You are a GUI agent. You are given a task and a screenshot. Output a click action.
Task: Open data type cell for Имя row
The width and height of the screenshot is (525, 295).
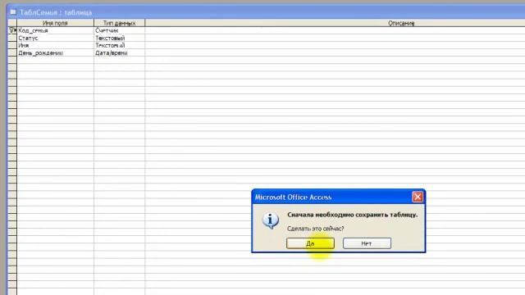pyautogui.click(x=119, y=45)
